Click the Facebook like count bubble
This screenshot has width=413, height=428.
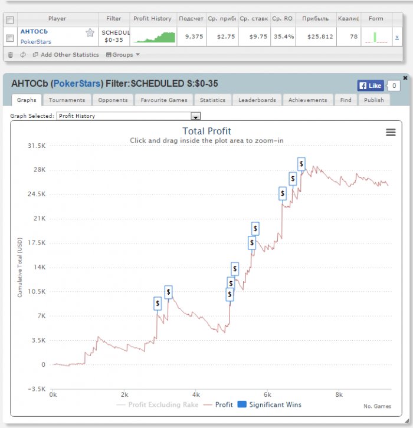(x=394, y=85)
